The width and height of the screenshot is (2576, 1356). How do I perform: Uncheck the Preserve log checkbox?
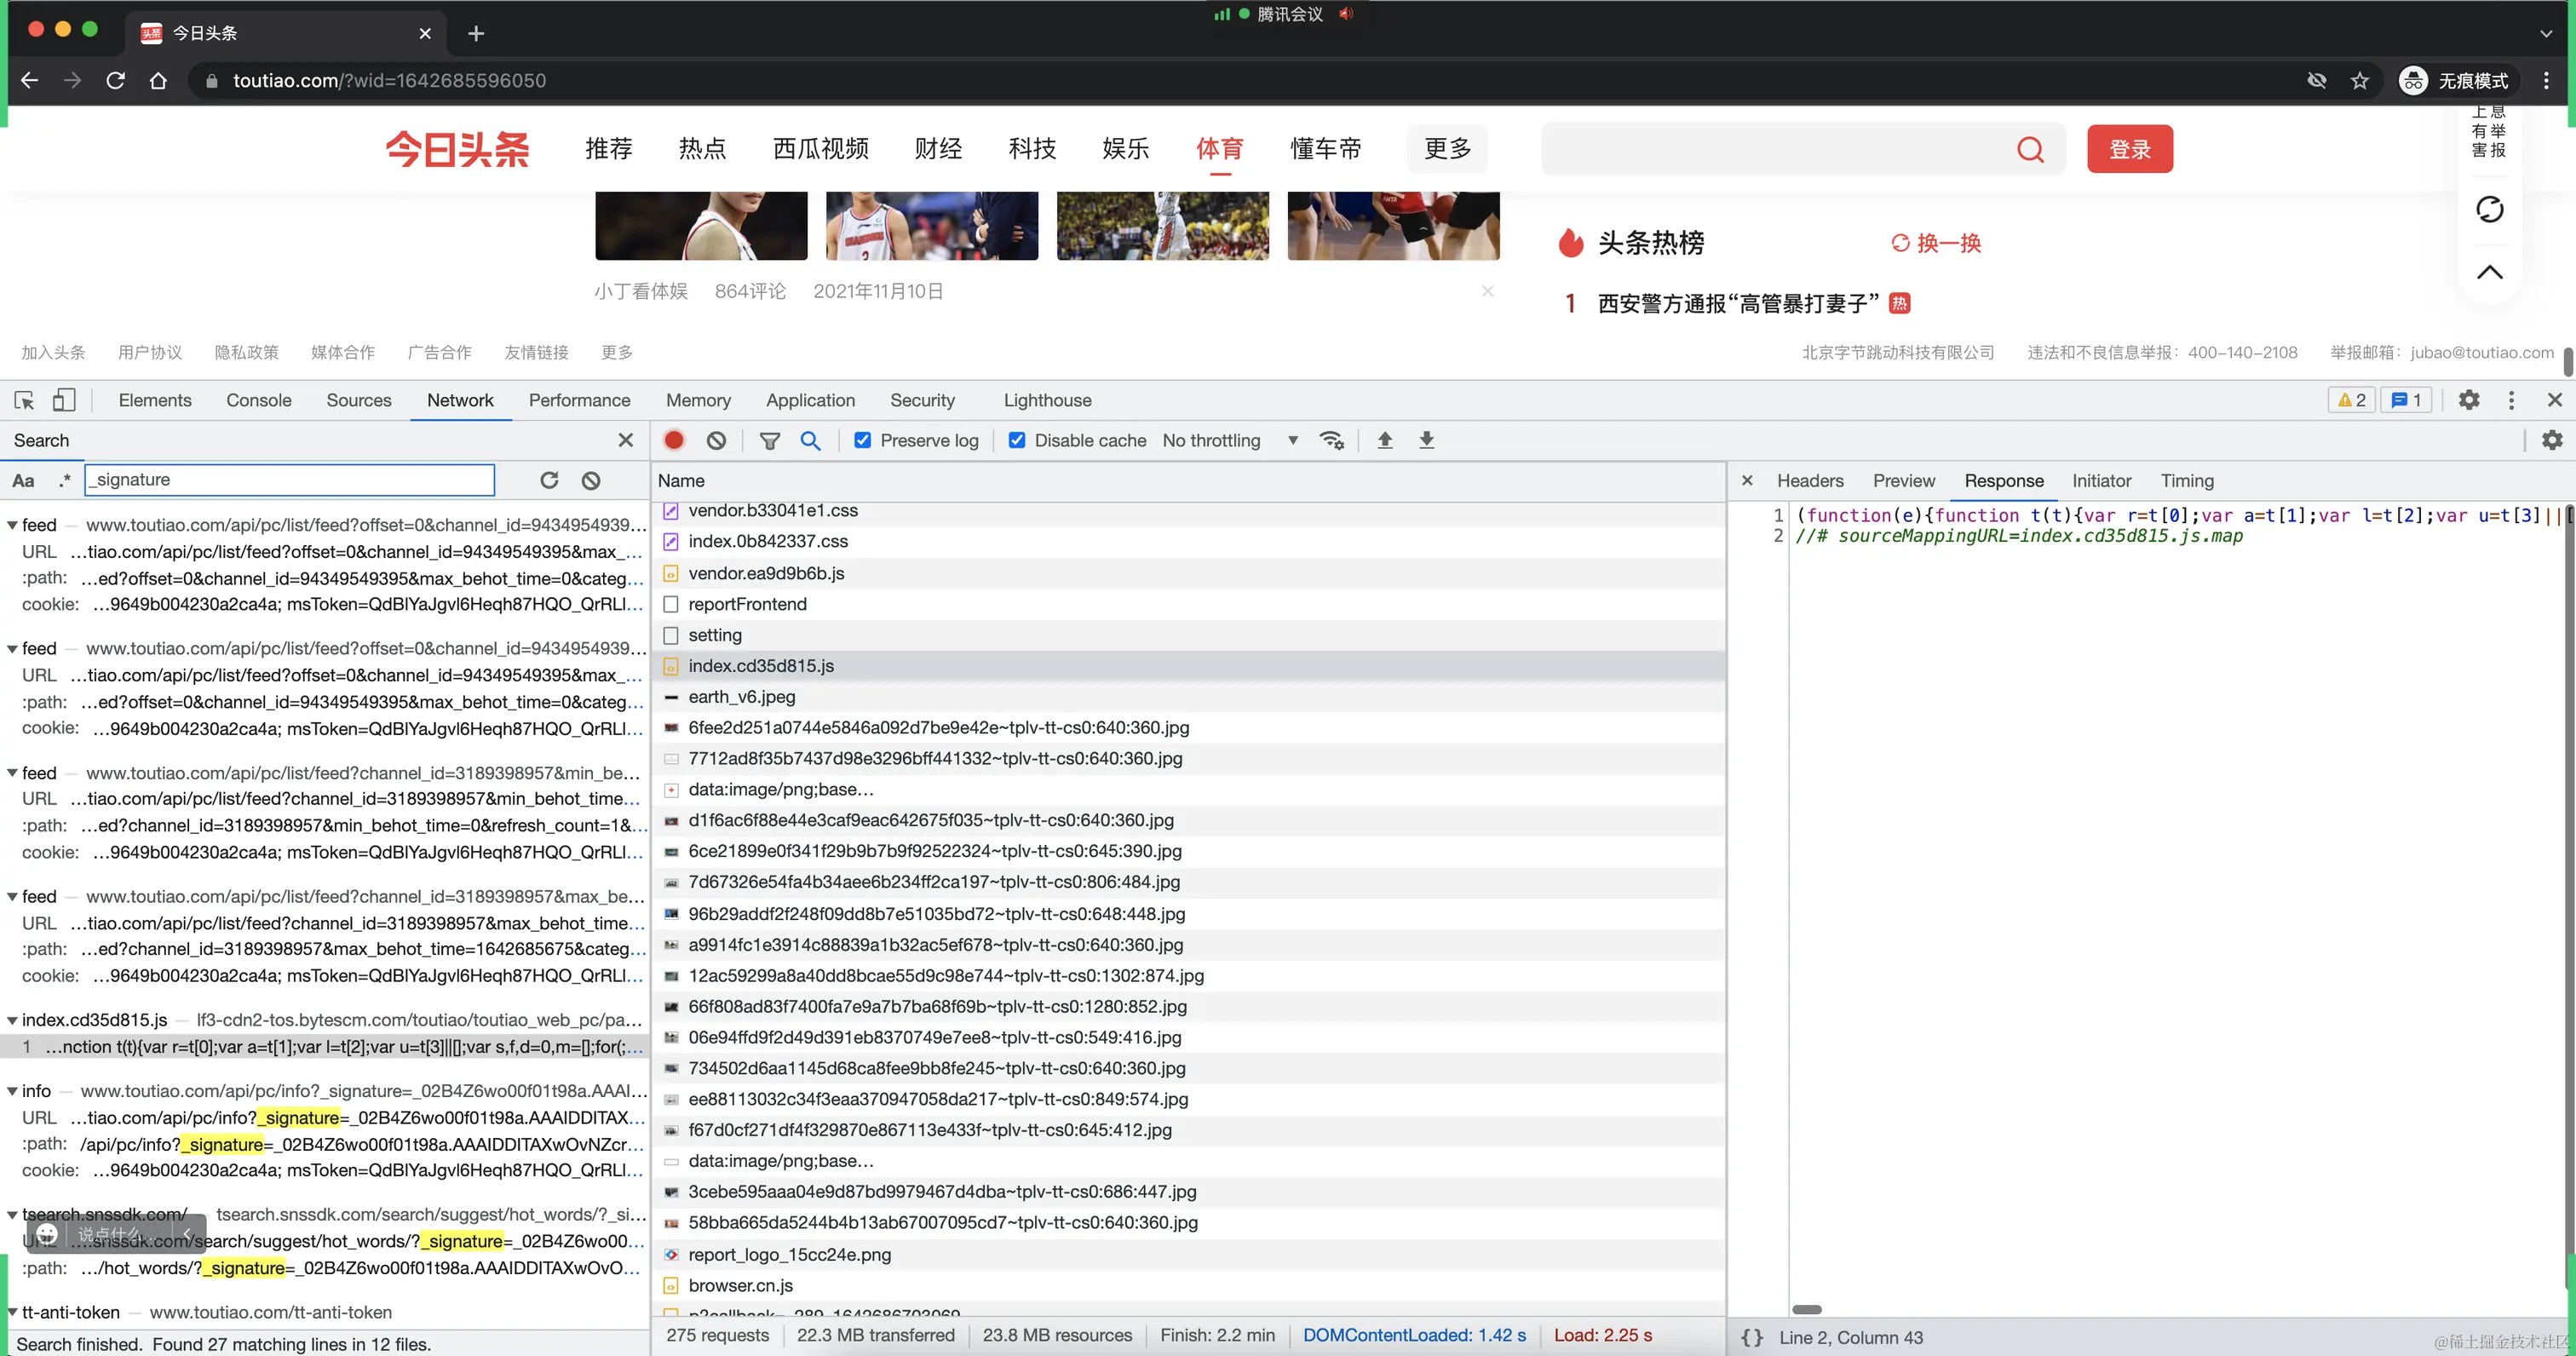862,440
